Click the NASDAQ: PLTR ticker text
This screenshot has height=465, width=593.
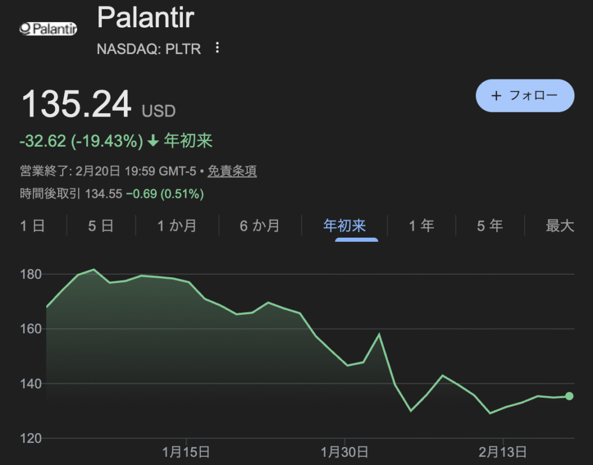pyautogui.click(x=149, y=49)
